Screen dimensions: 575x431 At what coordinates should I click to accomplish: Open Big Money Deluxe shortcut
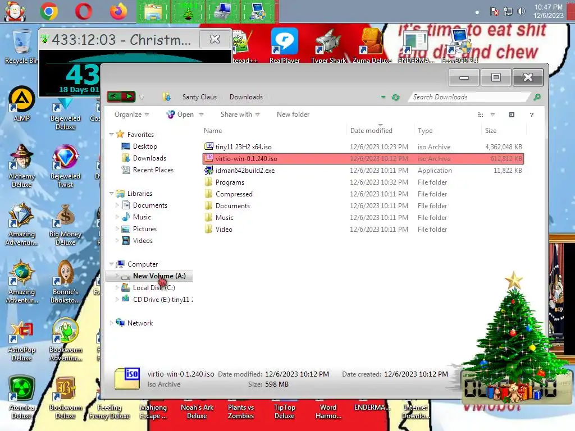coord(65,224)
